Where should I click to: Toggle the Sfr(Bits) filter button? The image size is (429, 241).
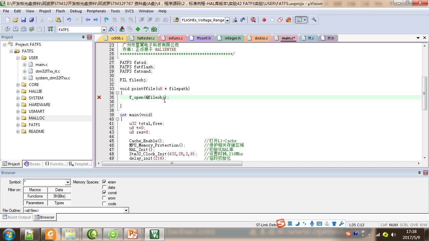[x=59, y=196]
